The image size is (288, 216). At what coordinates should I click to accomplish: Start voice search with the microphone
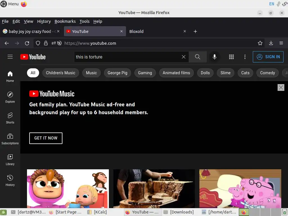pyautogui.click(x=214, y=57)
